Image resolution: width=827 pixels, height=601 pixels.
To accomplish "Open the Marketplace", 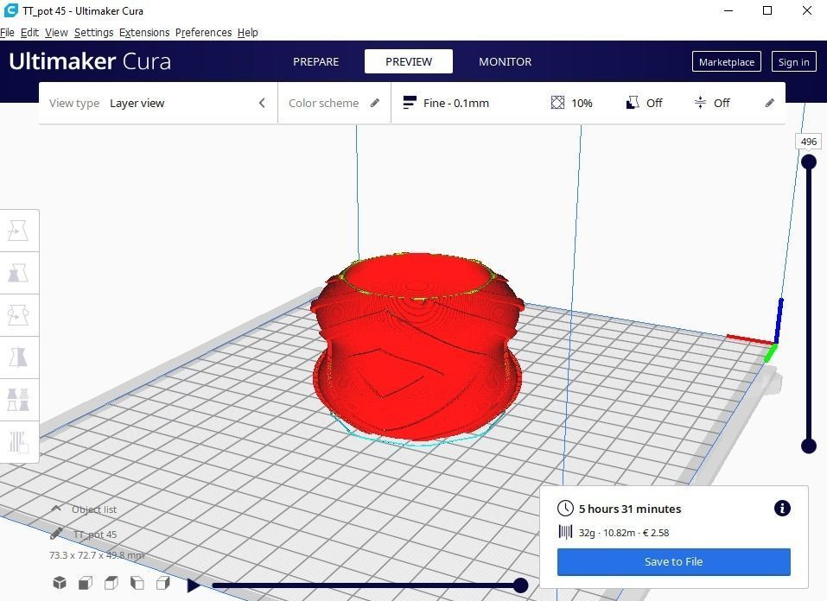I will click(726, 61).
